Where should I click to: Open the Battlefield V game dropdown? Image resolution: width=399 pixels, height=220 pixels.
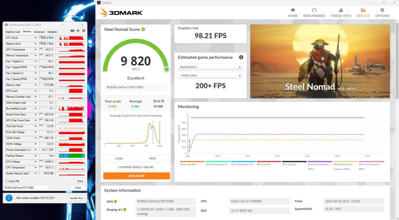(x=210, y=67)
